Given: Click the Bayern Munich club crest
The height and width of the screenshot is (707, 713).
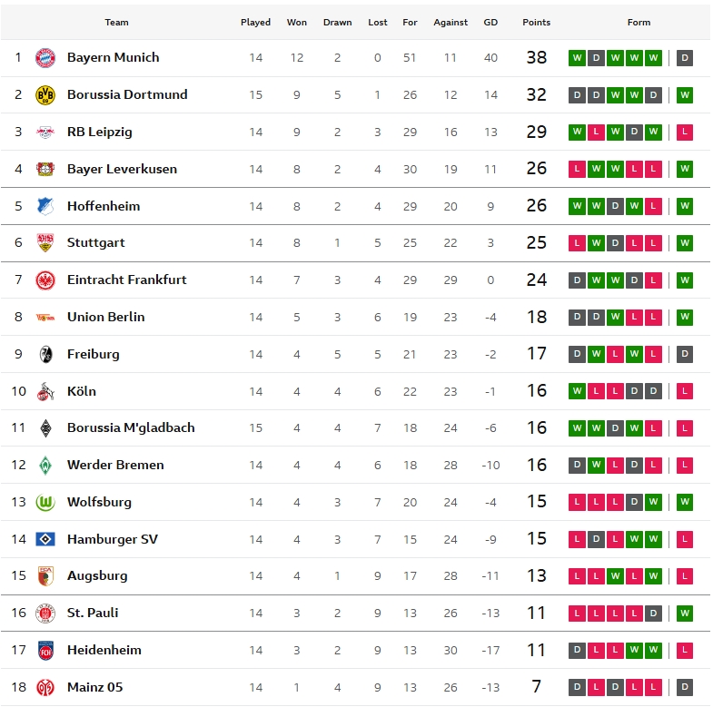Looking at the screenshot, I should tap(45, 58).
